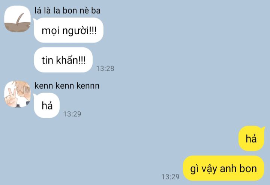The height and width of the screenshot is (185, 270).
Task: Select the message bubble 'mọi người!!!'
Action: (69, 30)
